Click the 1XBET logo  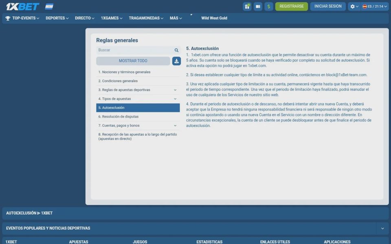[22, 7]
